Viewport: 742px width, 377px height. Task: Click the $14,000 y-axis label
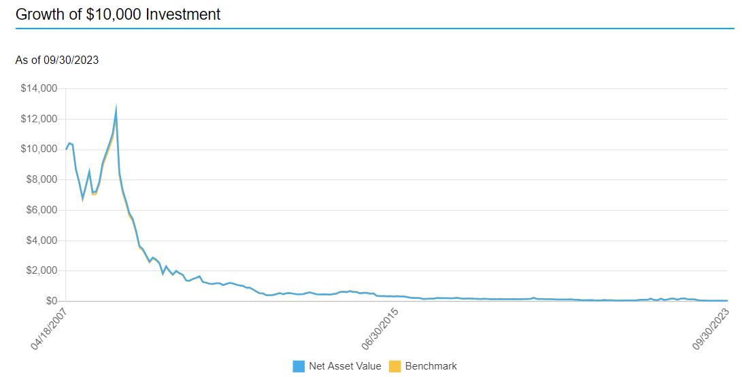pos(39,88)
